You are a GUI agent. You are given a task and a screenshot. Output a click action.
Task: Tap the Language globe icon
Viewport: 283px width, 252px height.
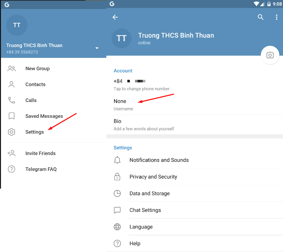pos(117,227)
